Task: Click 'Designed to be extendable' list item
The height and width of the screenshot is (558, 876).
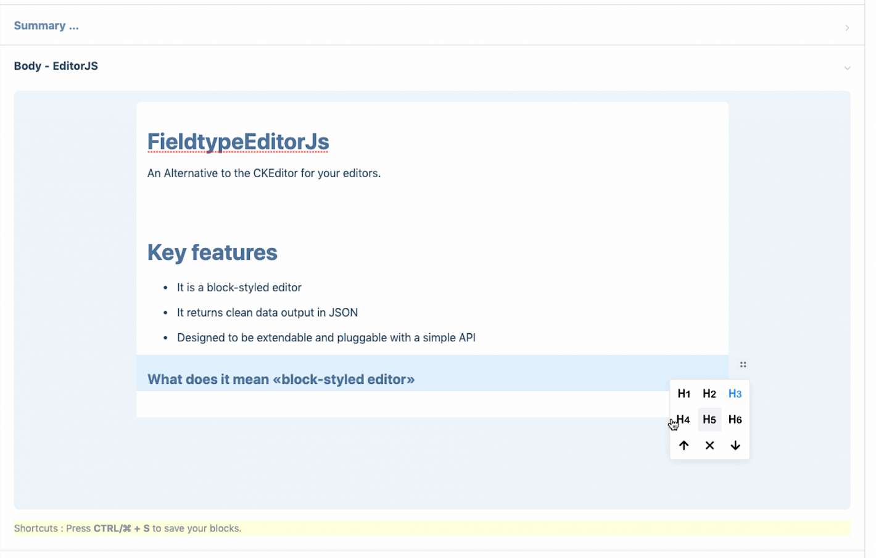Action: (326, 338)
